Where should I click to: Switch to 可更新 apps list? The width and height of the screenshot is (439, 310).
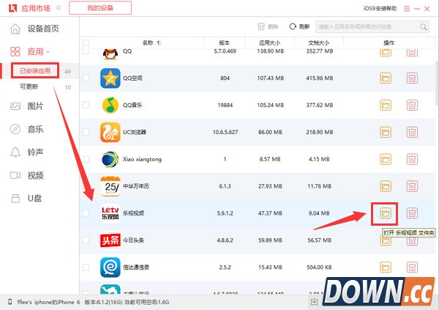(x=31, y=87)
